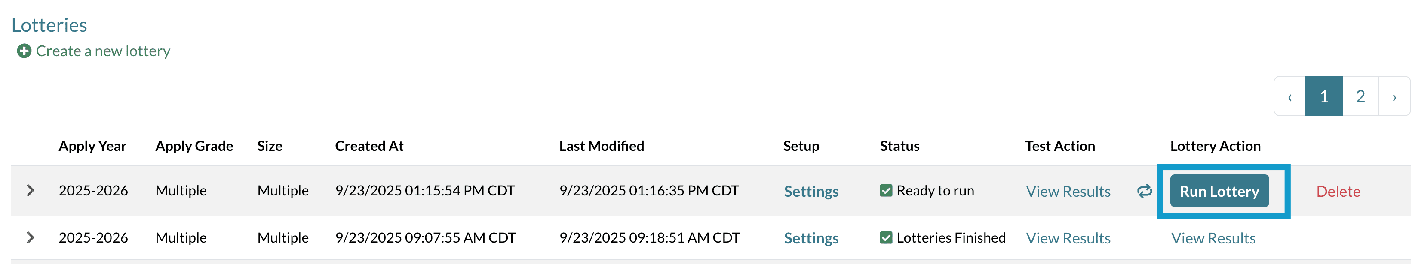
Task: Toggle the Lotteries Finished checkbox
Action: pyautogui.click(x=886, y=238)
